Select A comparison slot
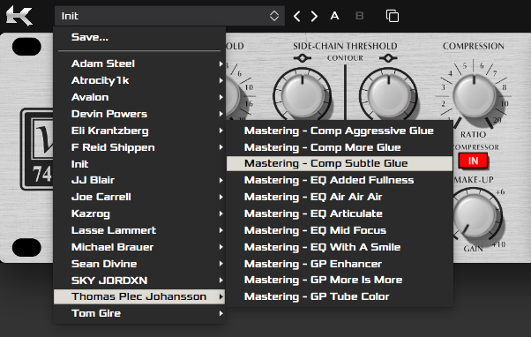This screenshot has height=337, width=531. (334, 16)
